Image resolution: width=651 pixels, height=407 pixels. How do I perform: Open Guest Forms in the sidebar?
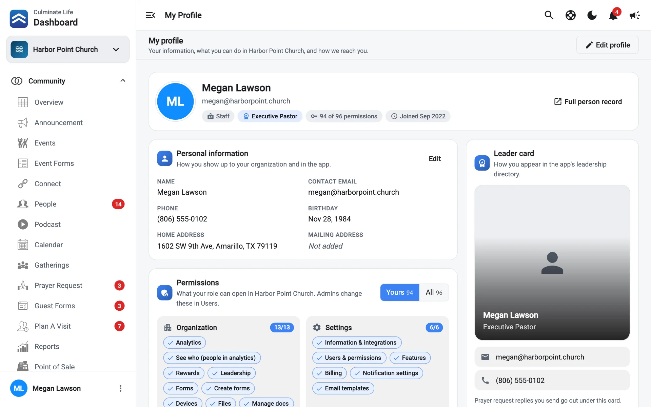point(55,306)
